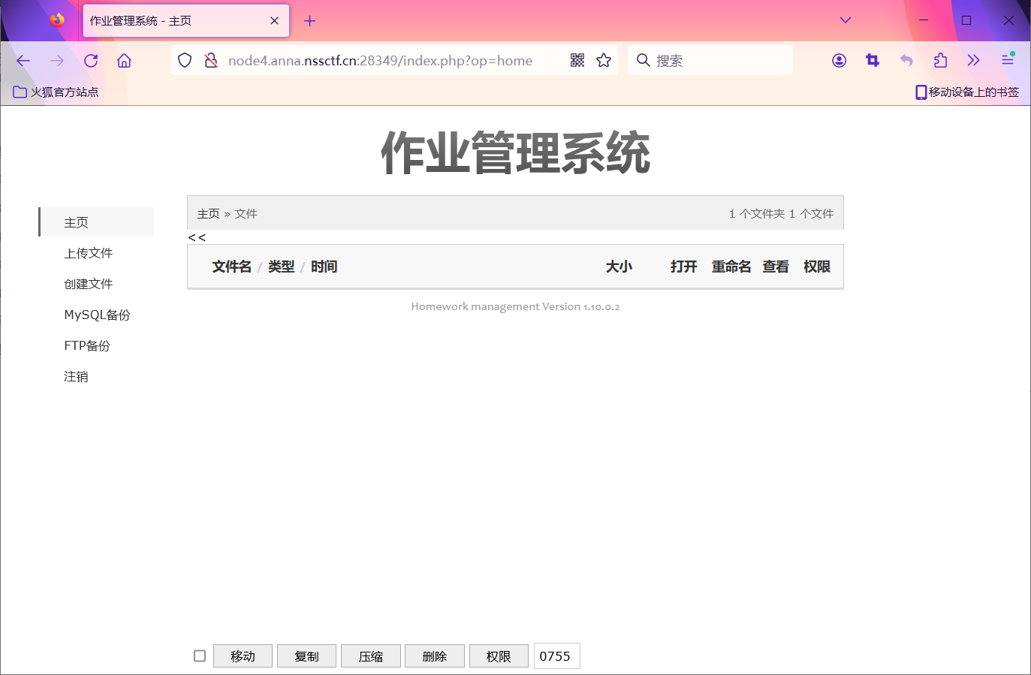Expand the toolbar overflow chevron
1031x675 pixels.
coord(973,61)
